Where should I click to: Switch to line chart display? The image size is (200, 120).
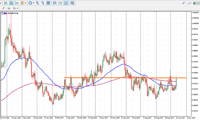click(x=17, y=3)
